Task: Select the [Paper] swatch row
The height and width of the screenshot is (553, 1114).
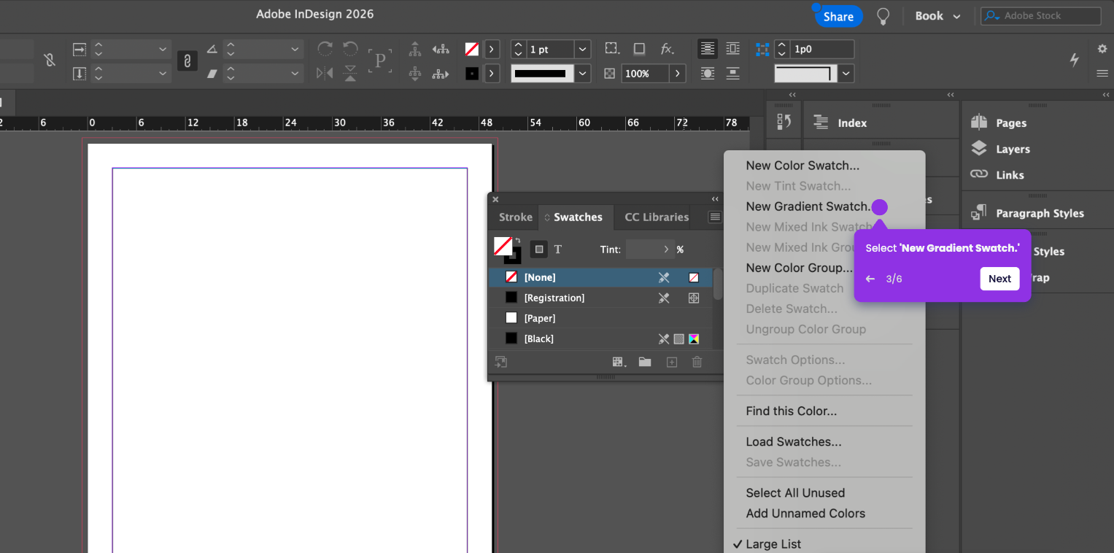Action: point(600,318)
